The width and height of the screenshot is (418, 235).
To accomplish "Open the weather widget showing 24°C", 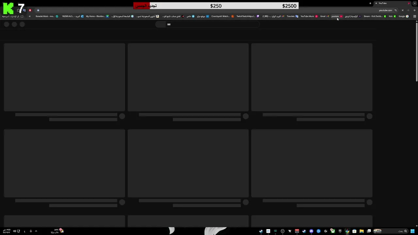I will (x=58, y=231).
